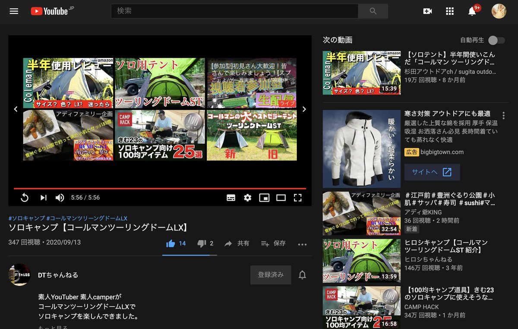
Task: Focus the 検索 search field
Action: pyautogui.click(x=234, y=11)
